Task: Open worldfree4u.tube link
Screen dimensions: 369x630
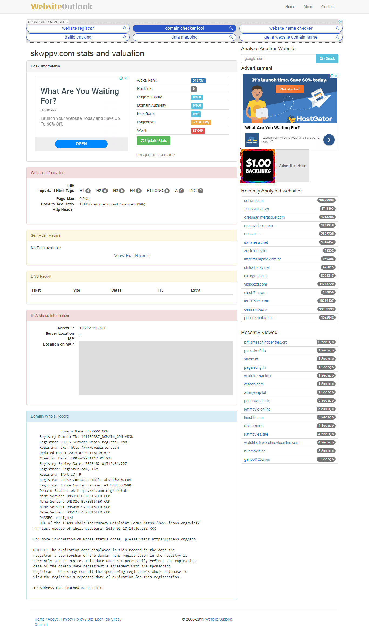Action: (x=258, y=376)
